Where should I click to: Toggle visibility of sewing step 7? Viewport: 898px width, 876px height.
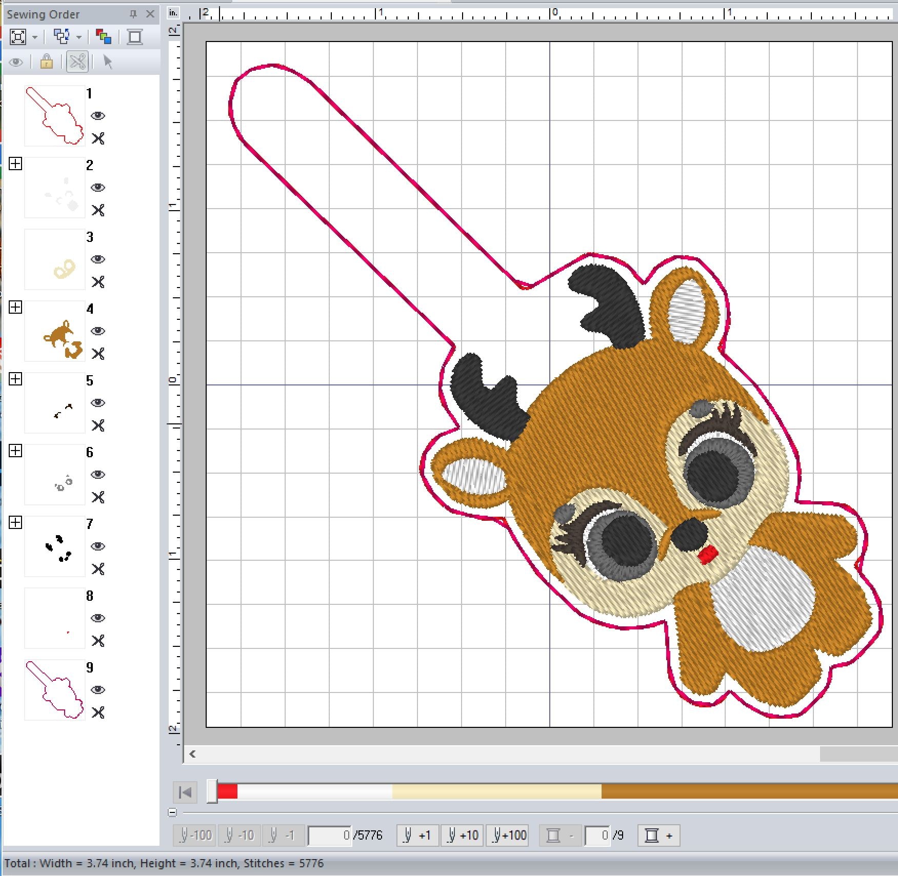[x=98, y=546]
